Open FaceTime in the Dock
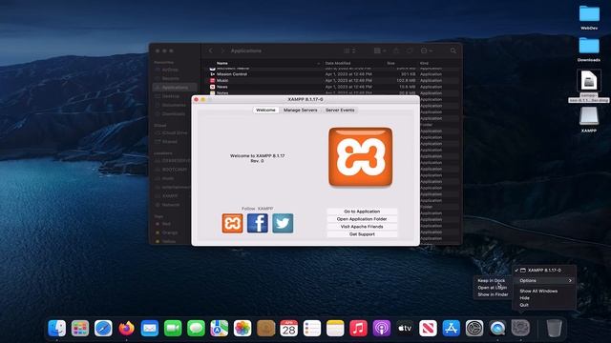This screenshot has height=343, width=611. pos(173,329)
